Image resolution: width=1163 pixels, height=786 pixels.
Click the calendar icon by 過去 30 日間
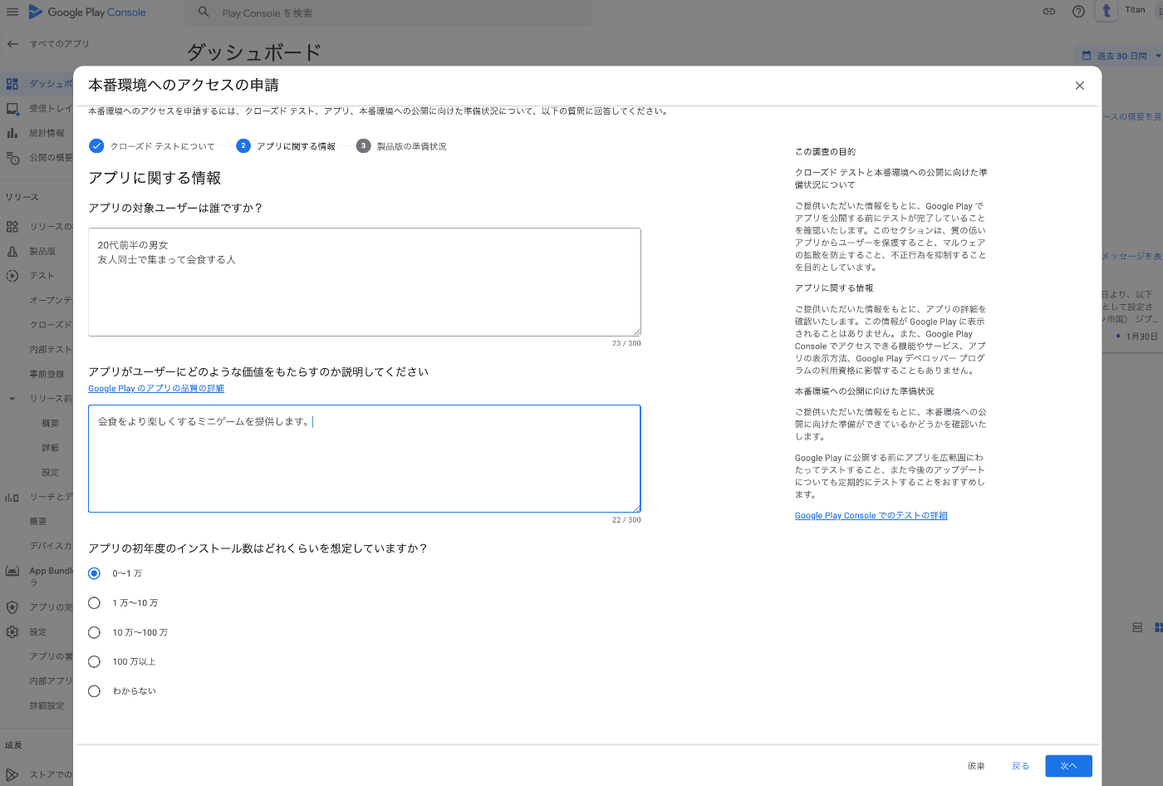(x=1087, y=56)
